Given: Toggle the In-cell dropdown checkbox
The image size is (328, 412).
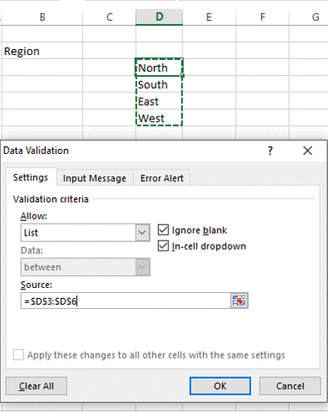Looking at the screenshot, I should click(x=163, y=246).
